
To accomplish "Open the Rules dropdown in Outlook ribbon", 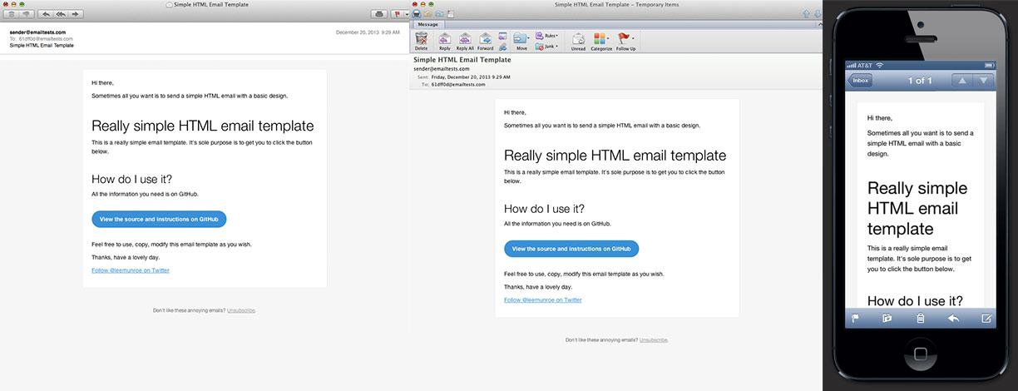I will tap(547, 36).
